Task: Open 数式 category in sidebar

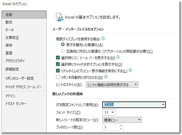Action: 24,22
